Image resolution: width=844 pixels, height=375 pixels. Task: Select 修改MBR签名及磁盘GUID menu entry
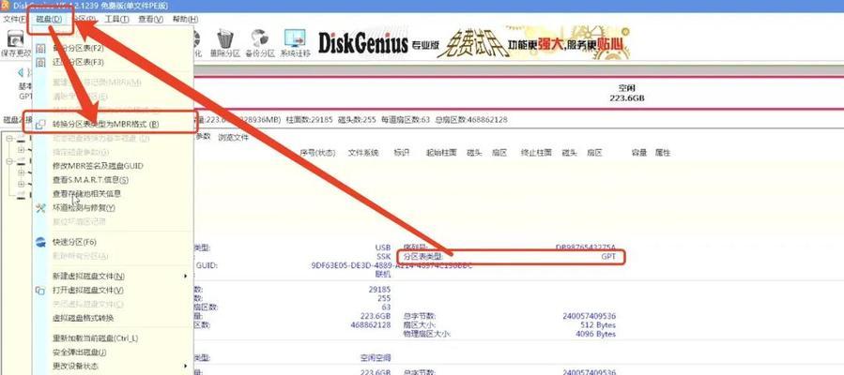[98, 166]
